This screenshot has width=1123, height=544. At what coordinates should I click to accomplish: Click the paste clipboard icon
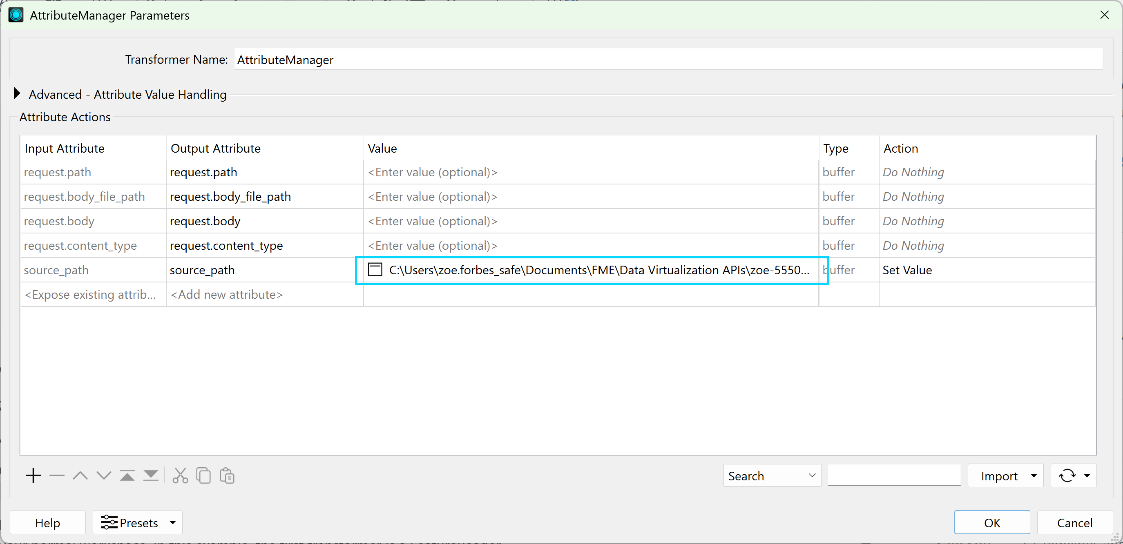[227, 475]
